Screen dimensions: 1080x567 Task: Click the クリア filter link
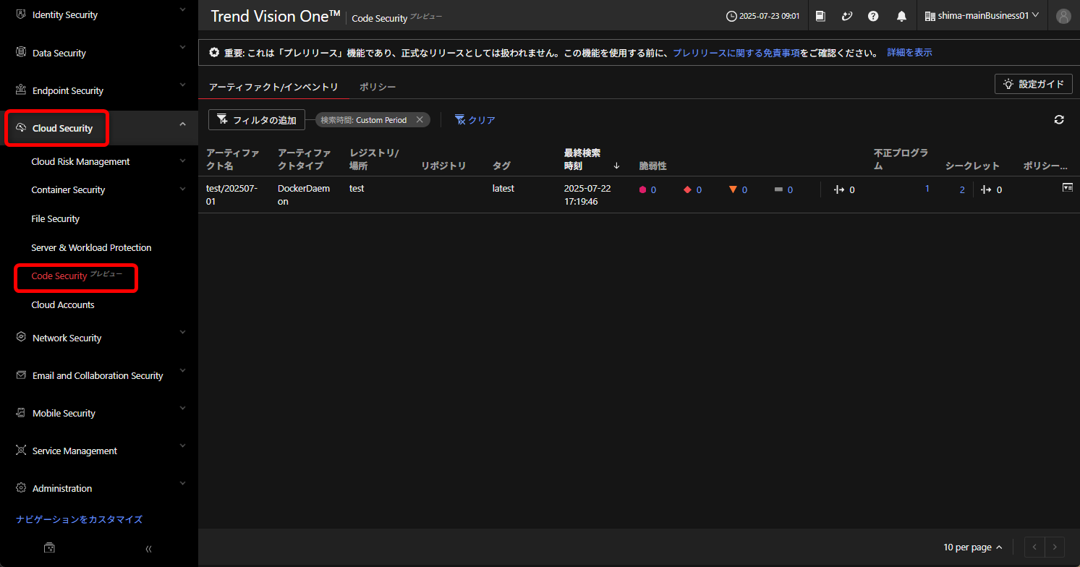475,120
